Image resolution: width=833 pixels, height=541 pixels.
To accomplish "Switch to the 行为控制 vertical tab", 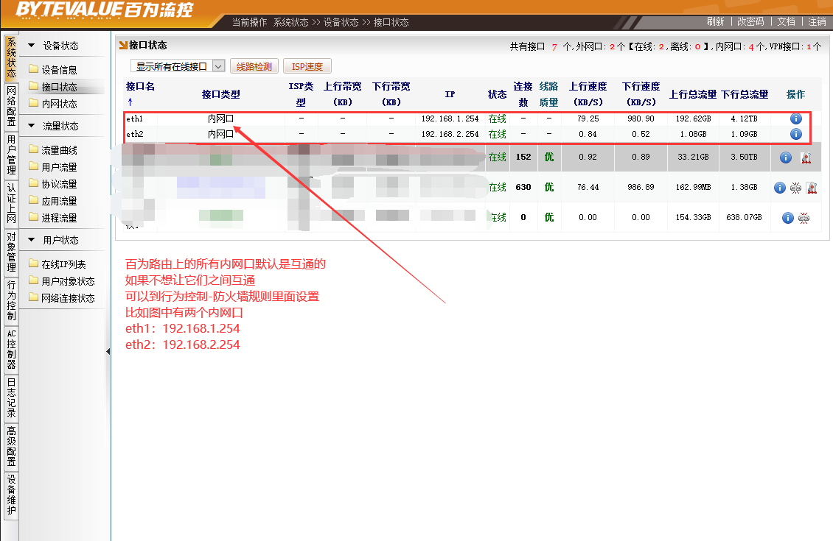I will pyautogui.click(x=11, y=300).
